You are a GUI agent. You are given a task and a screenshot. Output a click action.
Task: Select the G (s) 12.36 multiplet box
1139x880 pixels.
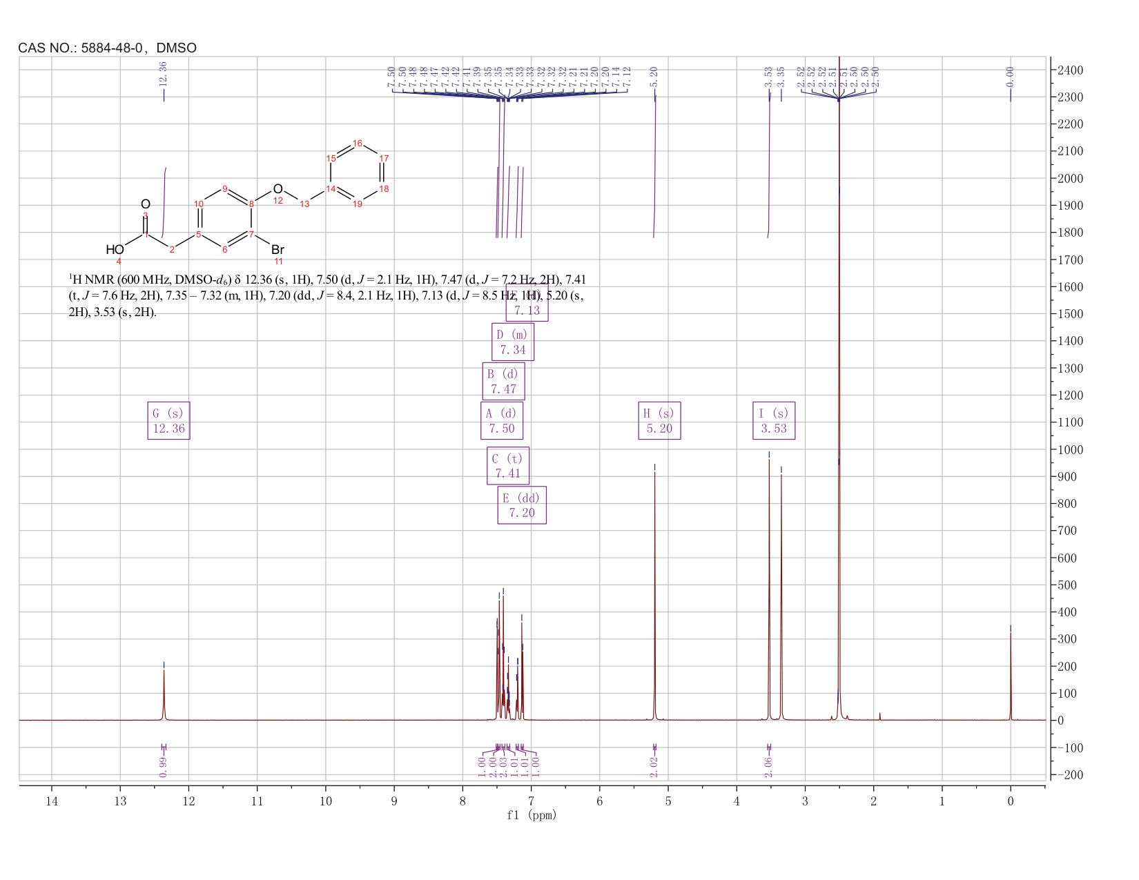pos(168,420)
